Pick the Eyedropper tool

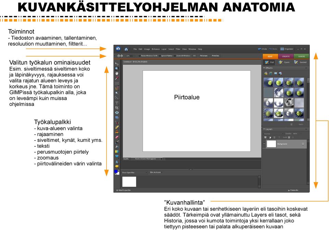[117, 78]
